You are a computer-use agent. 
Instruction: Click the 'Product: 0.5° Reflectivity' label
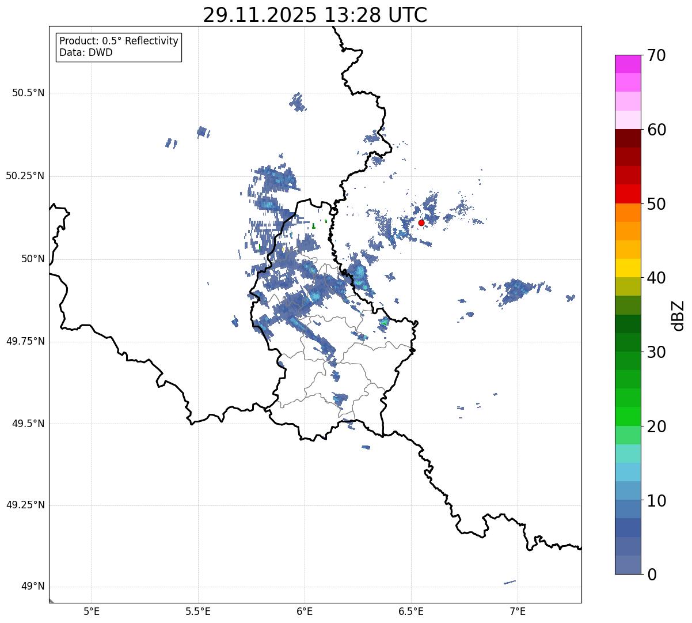pyautogui.click(x=119, y=41)
